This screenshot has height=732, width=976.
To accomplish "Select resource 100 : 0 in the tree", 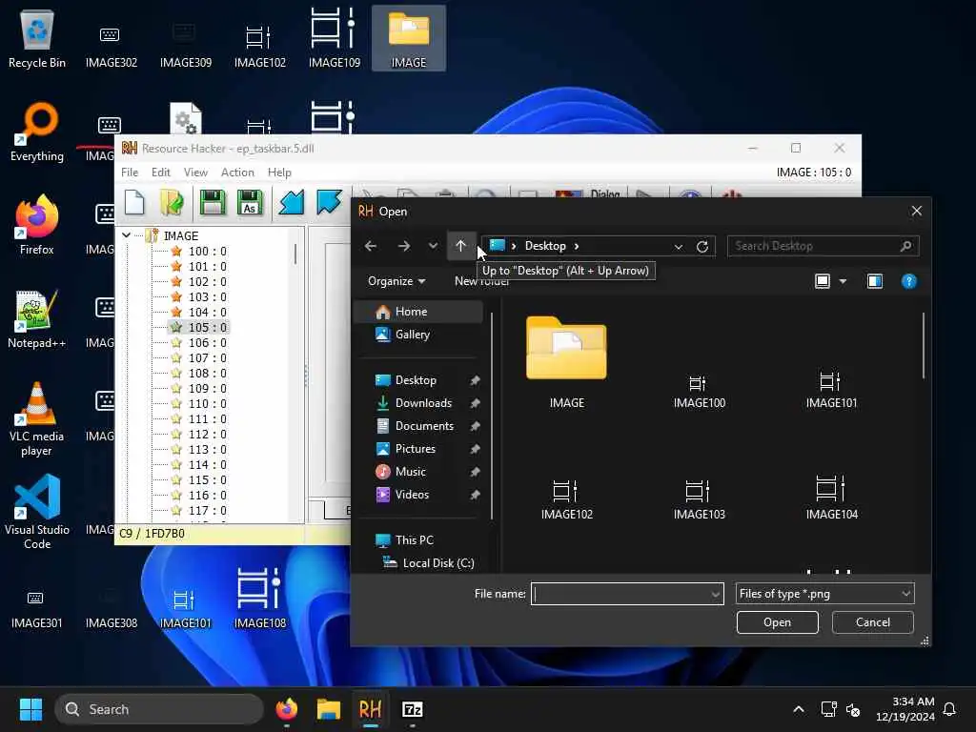I will [207, 251].
